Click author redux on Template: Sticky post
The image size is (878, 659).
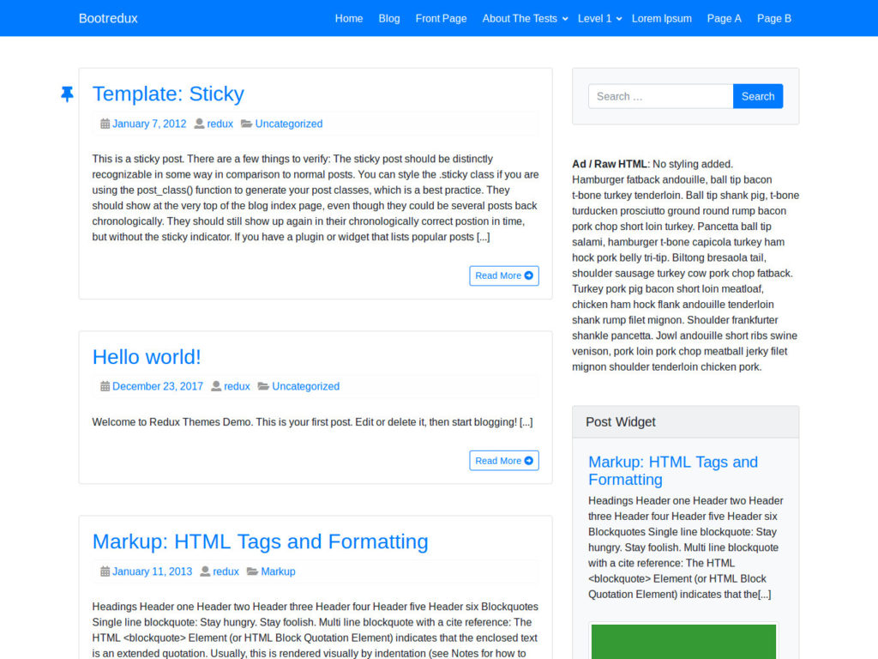[x=220, y=124]
